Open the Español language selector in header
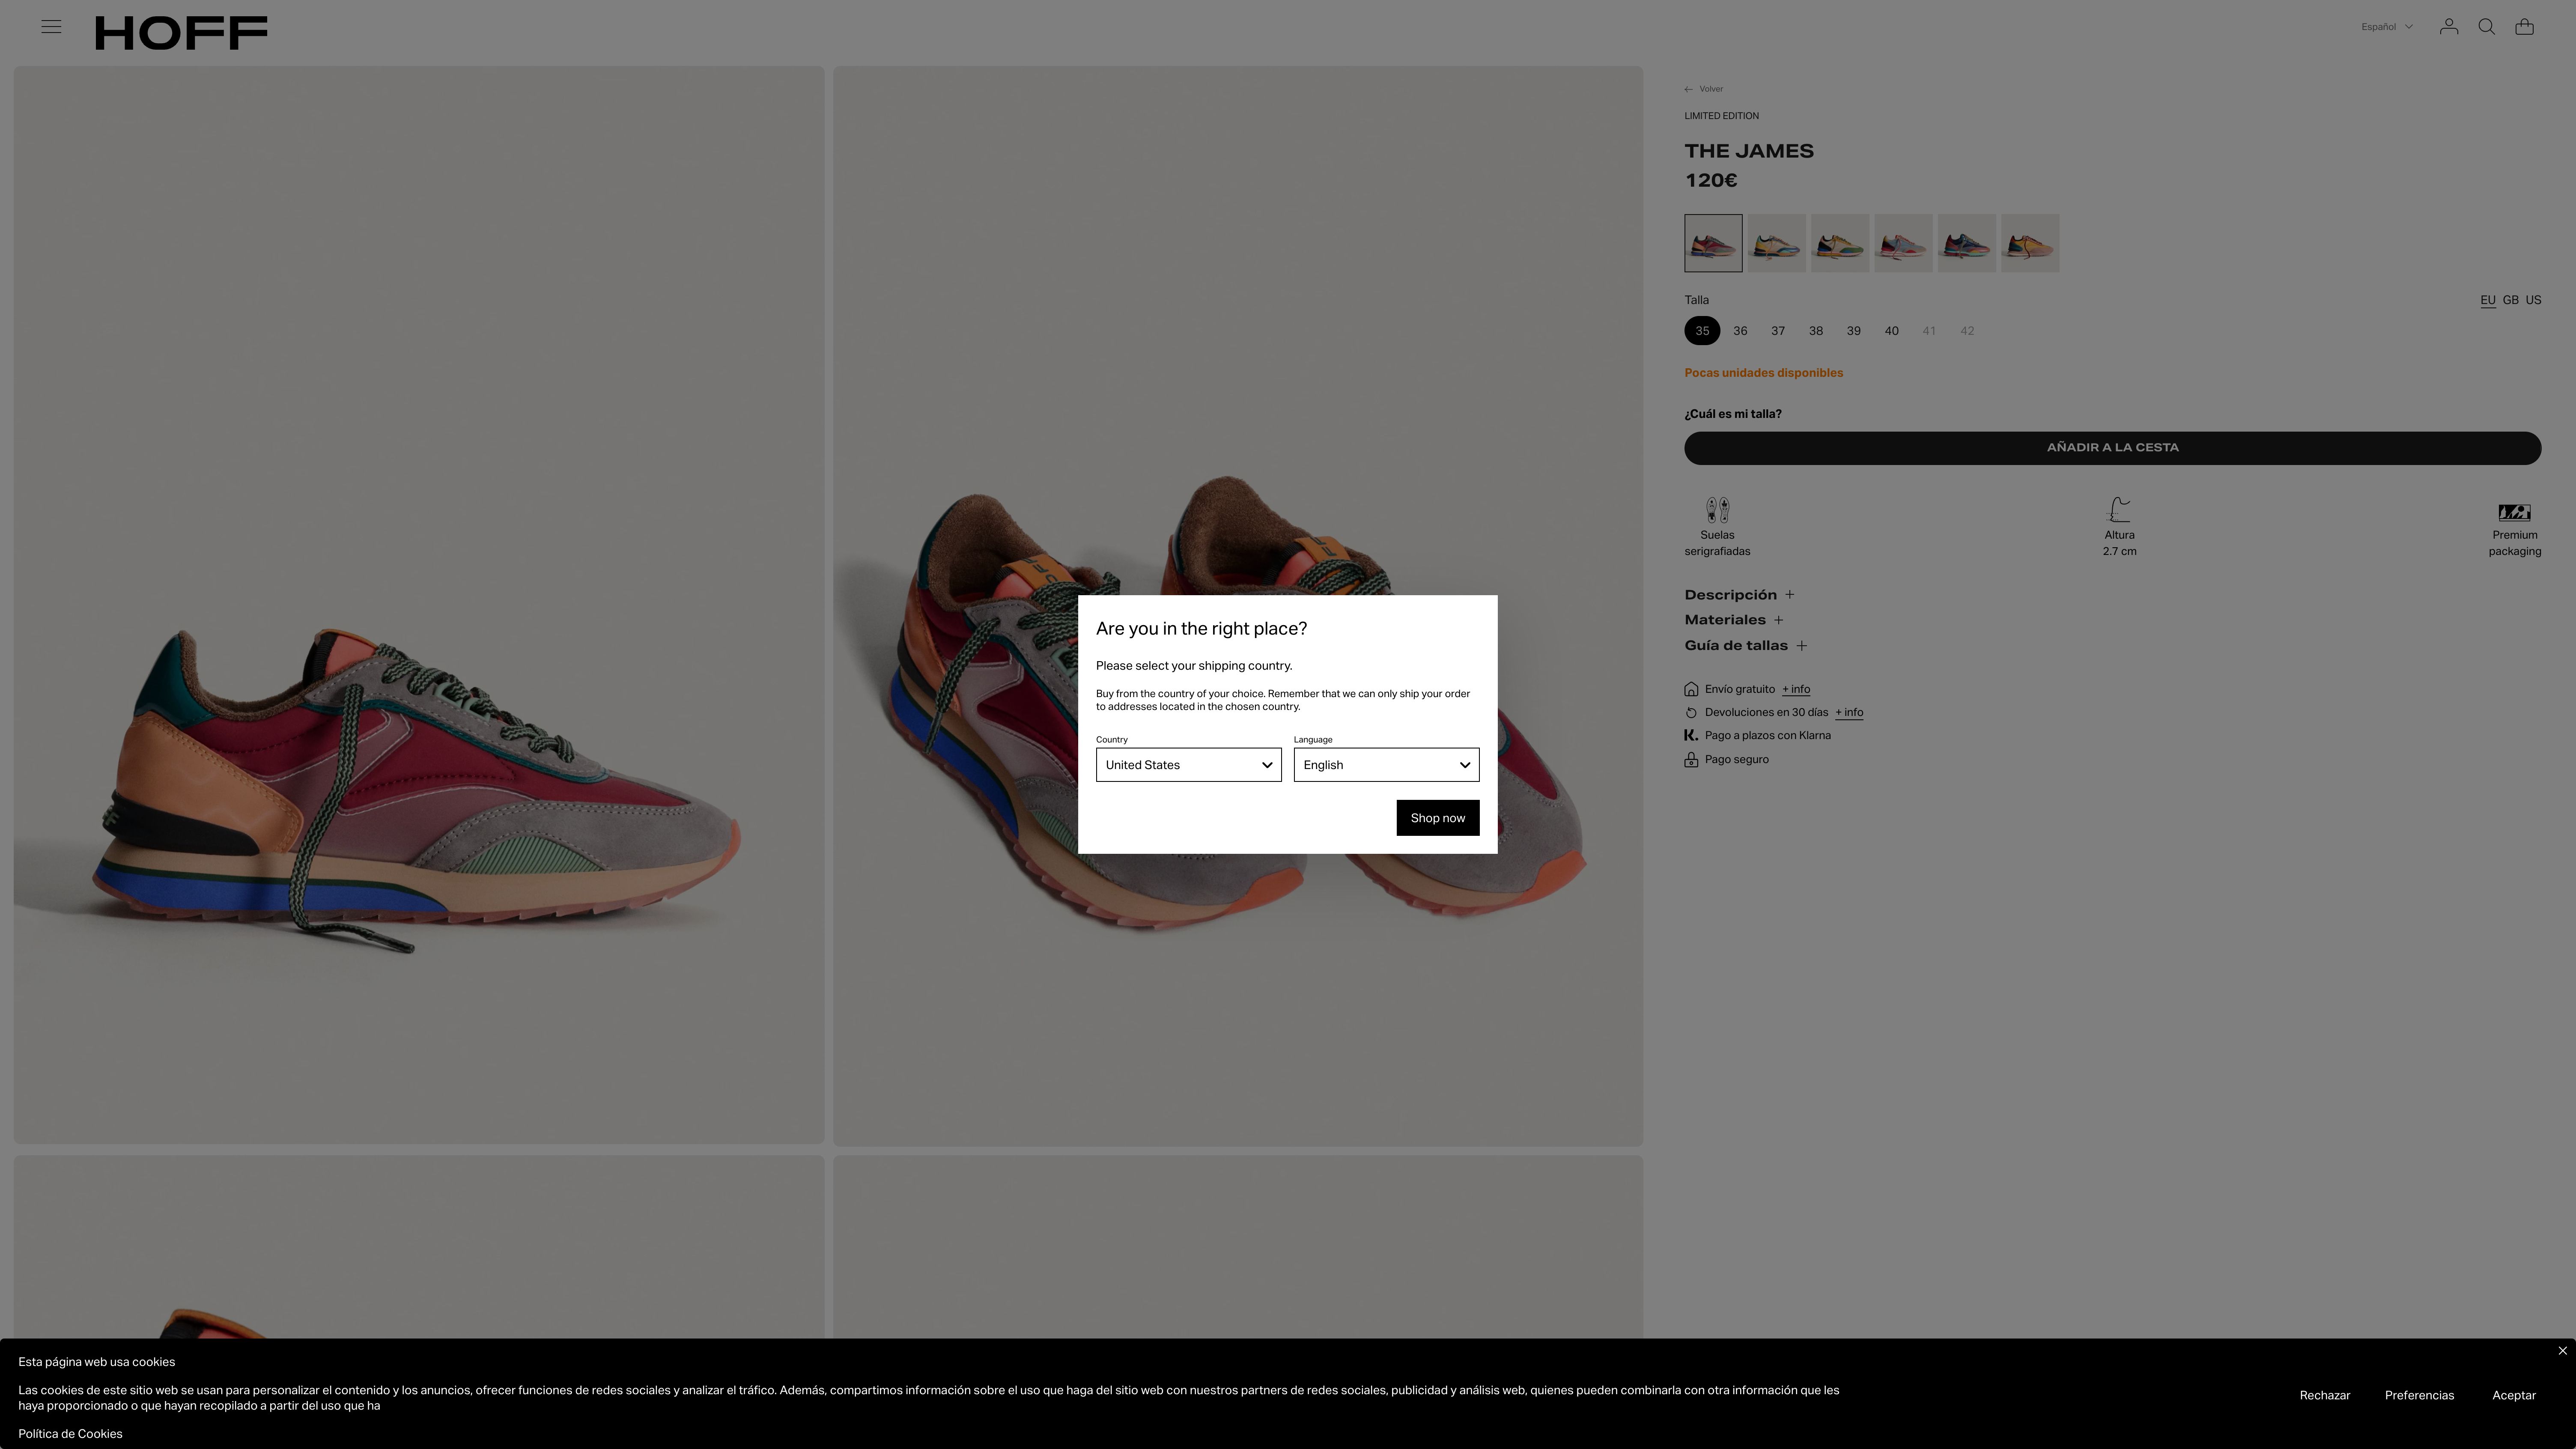The image size is (2576, 1449). (2386, 27)
